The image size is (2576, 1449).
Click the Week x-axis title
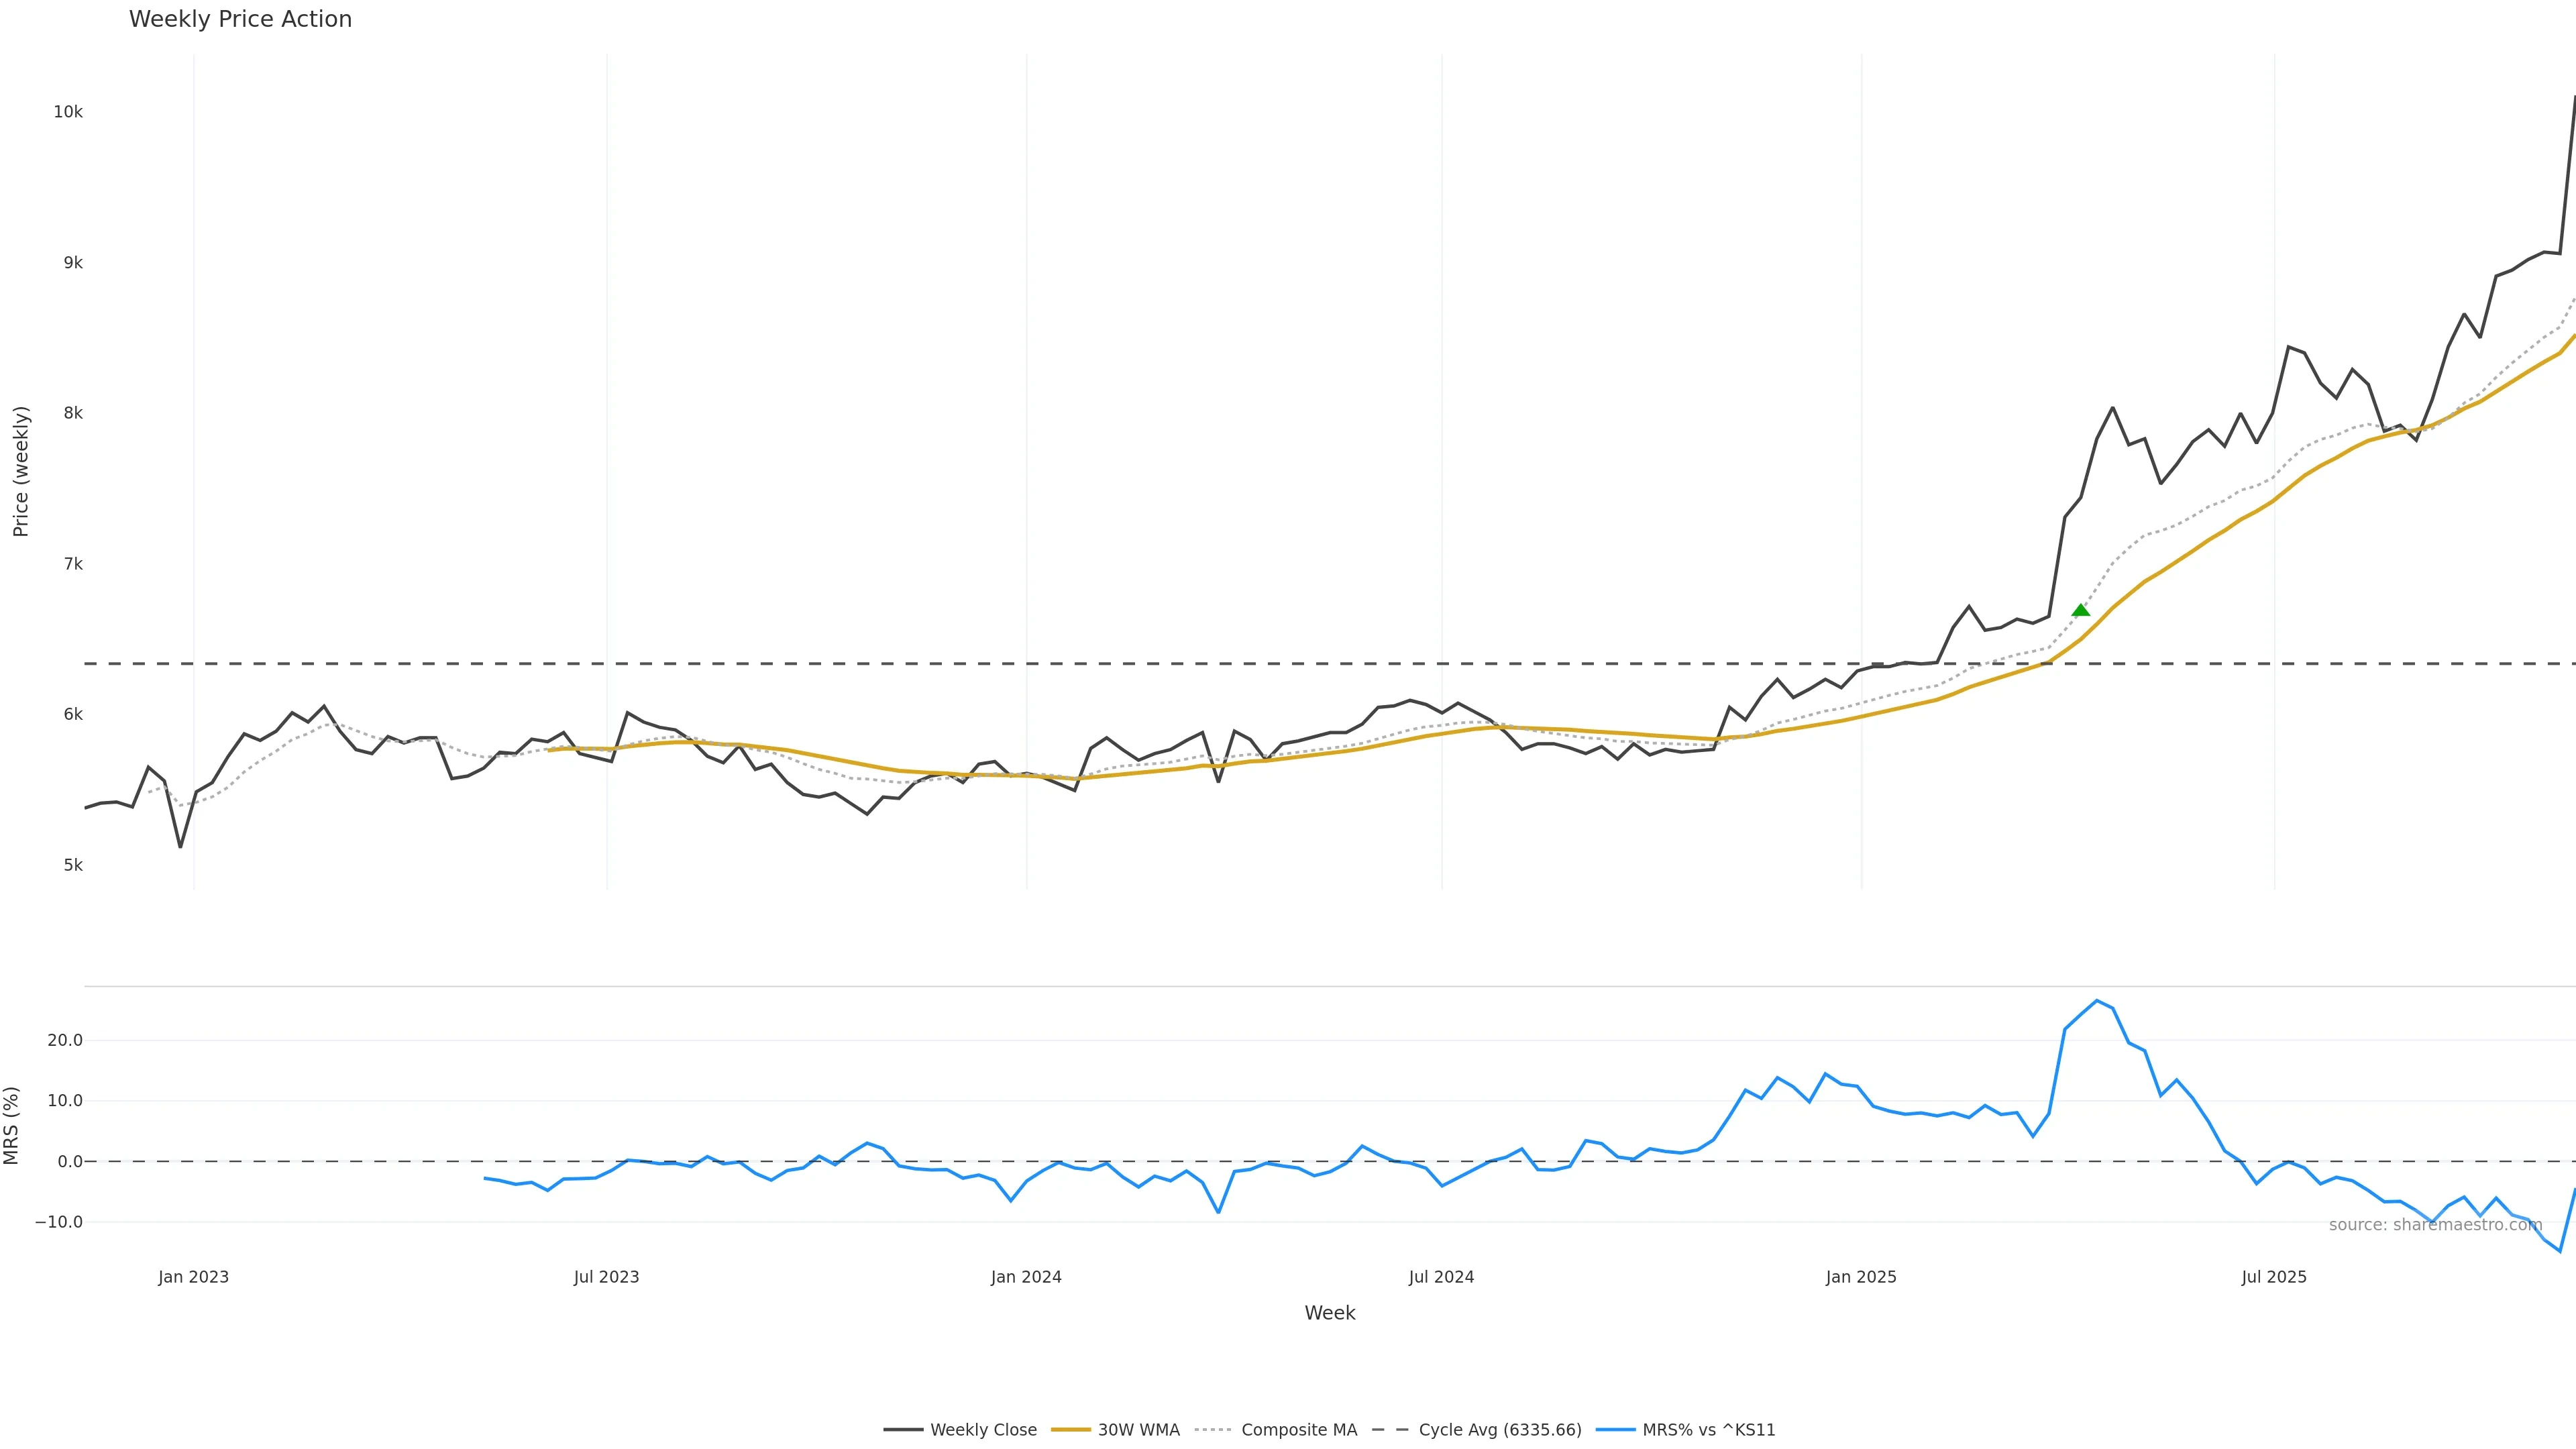(x=1329, y=1313)
